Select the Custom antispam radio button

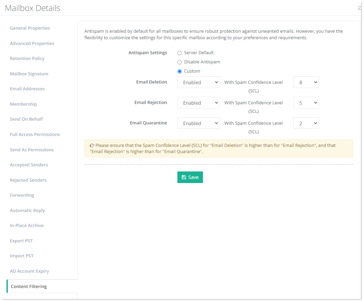[x=179, y=71]
